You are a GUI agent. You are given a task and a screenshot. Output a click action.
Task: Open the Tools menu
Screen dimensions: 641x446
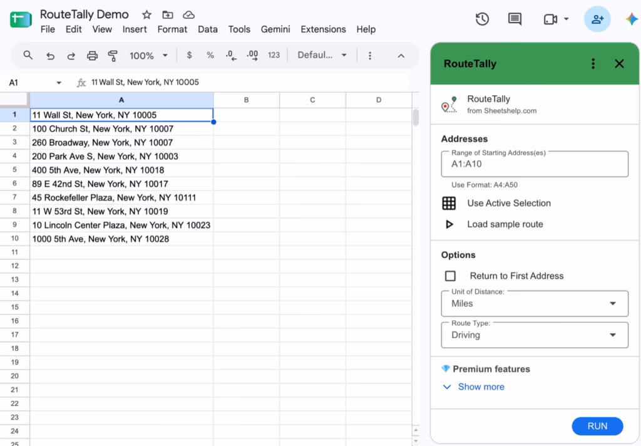pyautogui.click(x=239, y=29)
